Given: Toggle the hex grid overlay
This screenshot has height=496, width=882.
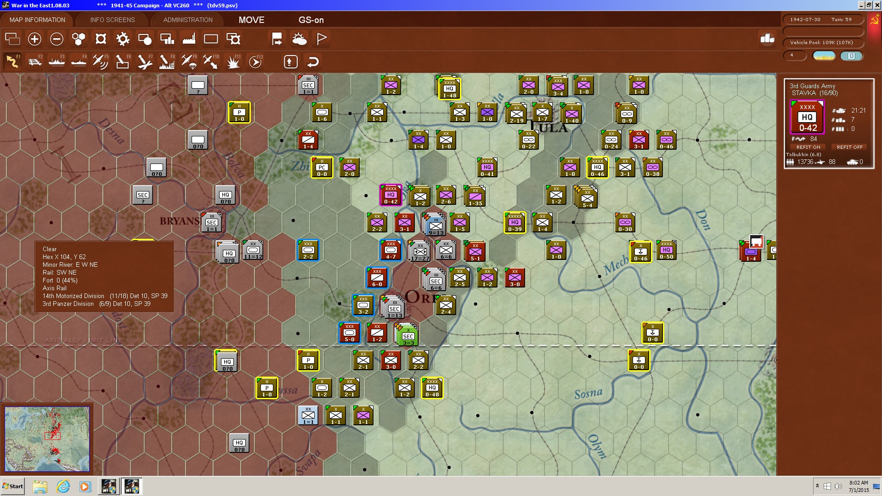Looking at the screenshot, I should pyautogui.click(x=79, y=39).
